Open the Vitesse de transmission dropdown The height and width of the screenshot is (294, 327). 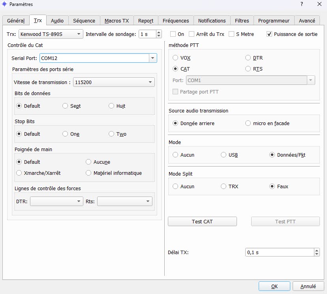114,82
